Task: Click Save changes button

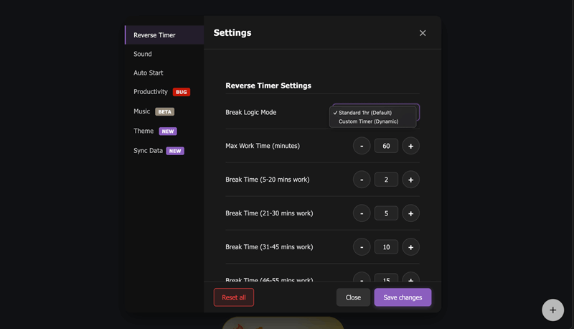Action: coord(403,297)
